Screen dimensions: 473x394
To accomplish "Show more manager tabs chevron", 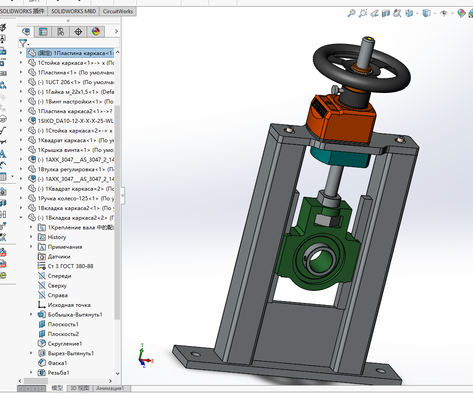I will point(117,31).
